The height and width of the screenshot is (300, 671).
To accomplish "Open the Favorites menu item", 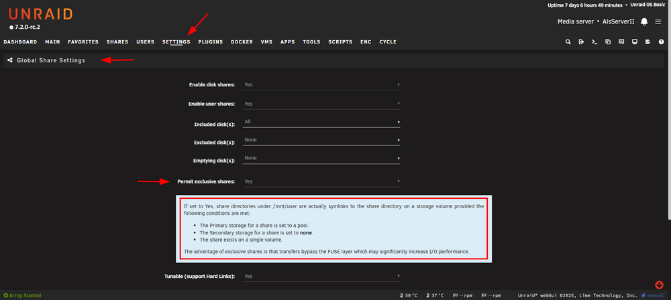I will click(83, 42).
